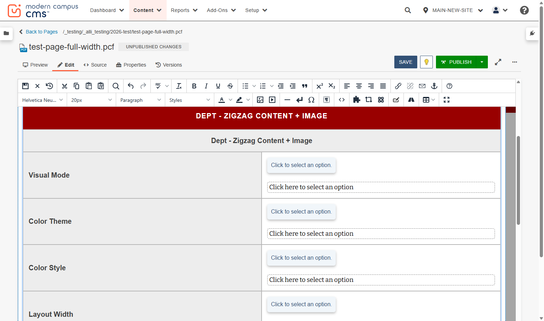Screen dimensions: 544x321
Task: Switch to the Preview tab
Action: [x=35, y=65]
